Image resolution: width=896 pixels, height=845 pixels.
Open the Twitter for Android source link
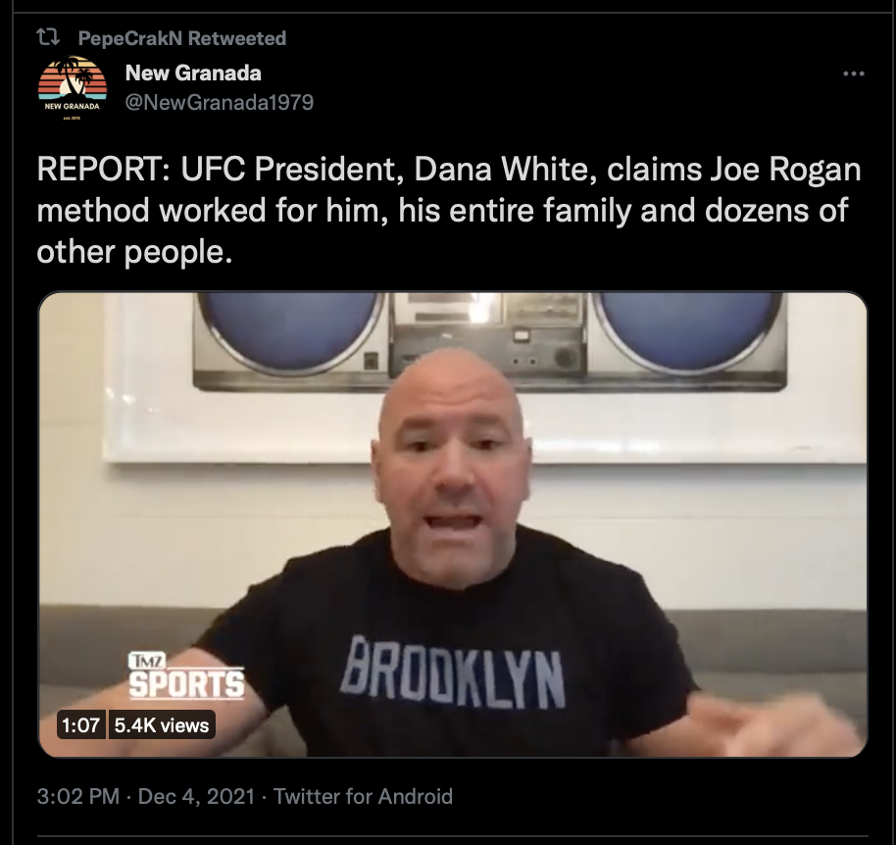[x=363, y=796]
